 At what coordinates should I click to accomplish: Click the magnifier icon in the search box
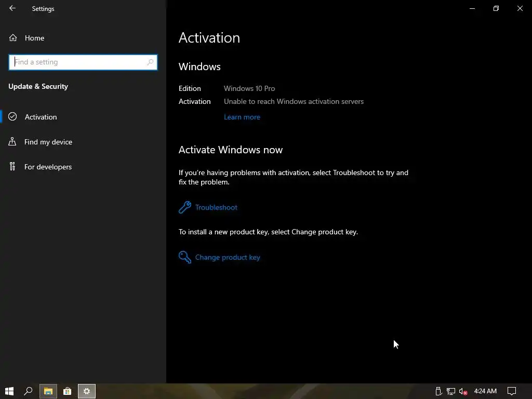[150, 62]
